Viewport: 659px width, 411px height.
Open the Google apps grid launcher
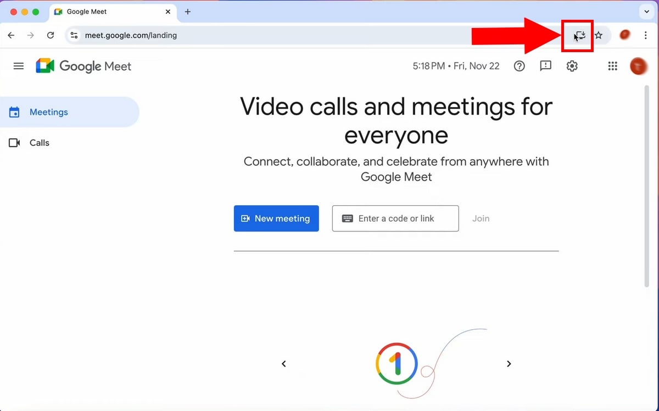[x=613, y=66]
